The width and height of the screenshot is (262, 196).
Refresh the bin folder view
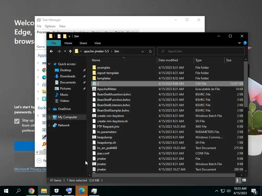(x=150, y=51)
